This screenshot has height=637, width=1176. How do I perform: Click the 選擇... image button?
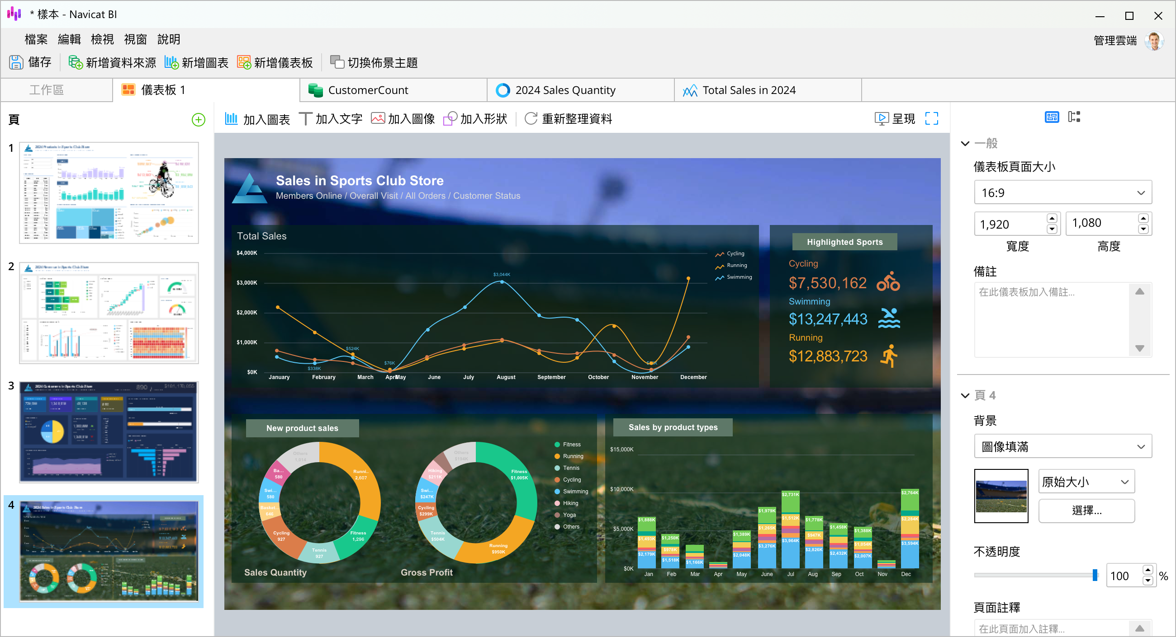point(1086,511)
